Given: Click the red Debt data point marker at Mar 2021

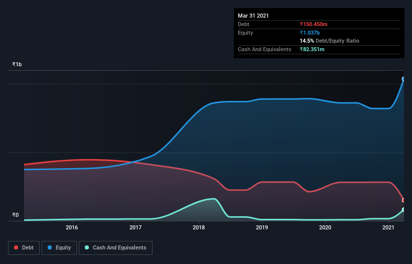Looking at the screenshot, I should (x=403, y=200).
